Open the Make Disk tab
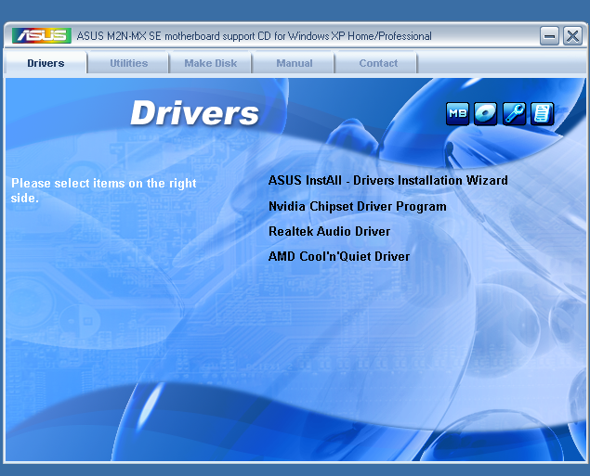Screen dimensions: 590x476 coord(210,63)
